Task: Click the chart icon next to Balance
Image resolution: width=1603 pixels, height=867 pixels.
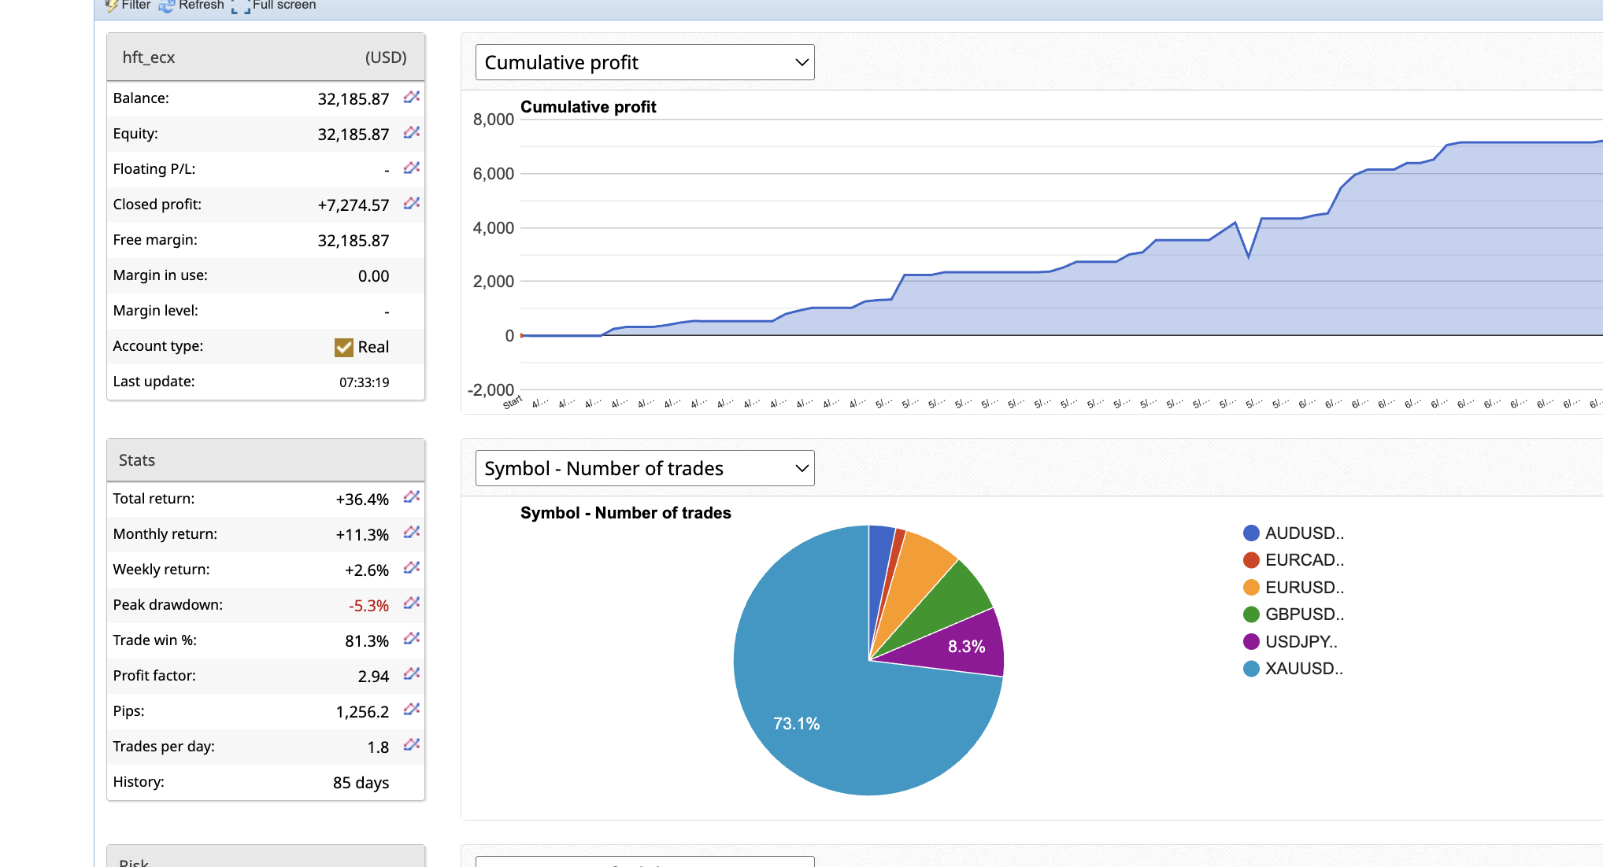Action: tap(411, 98)
